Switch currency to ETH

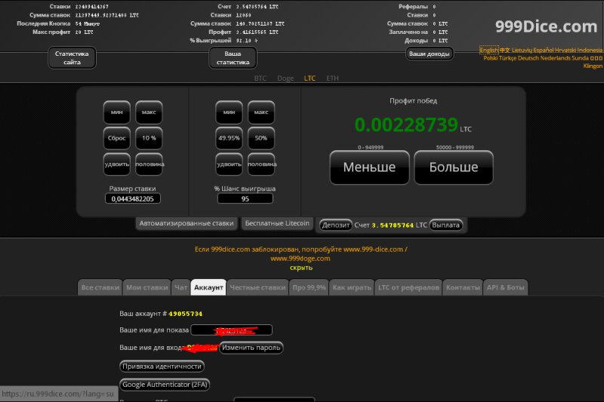click(x=332, y=78)
